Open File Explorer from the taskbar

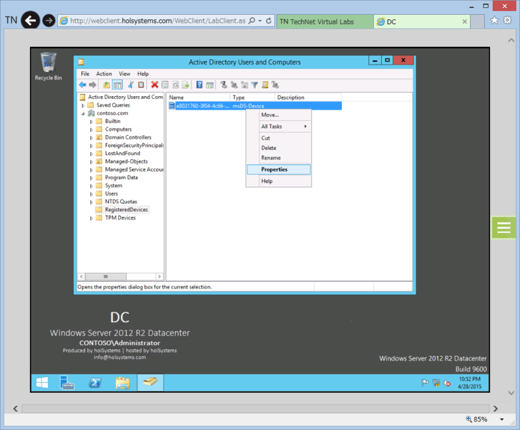point(123,383)
